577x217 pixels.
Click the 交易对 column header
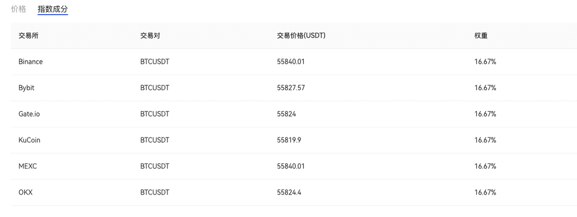tap(150, 36)
